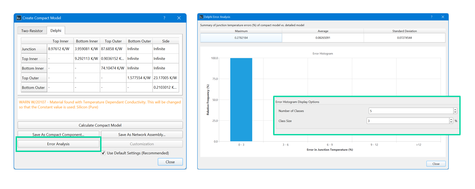This screenshot has width=475, height=189.
Task: Select the Junction row header
Action: [34, 49]
